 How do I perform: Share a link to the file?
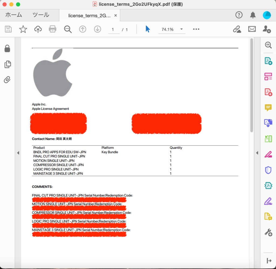(237, 29)
